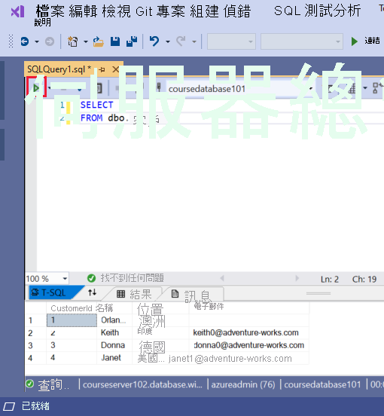The height and width of the screenshot is (416, 384).
Task: Click the save all icon
Action: (132, 41)
